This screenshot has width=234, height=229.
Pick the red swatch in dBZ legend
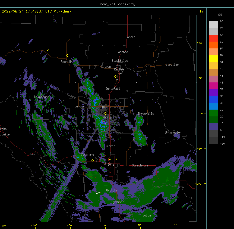pyautogui.click(x=213, y=38)
